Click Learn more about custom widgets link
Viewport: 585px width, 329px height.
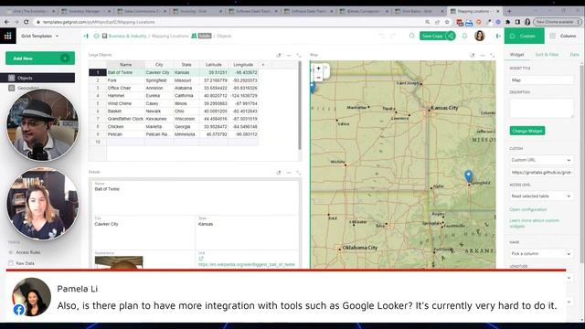click(534, 223)
